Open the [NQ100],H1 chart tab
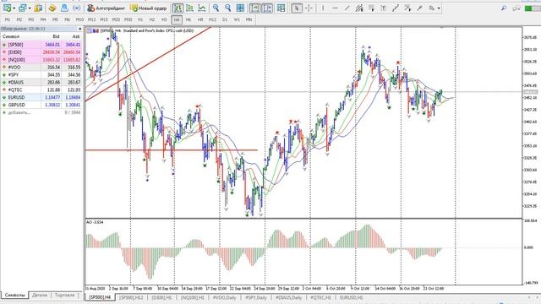Screen dimensions: 541x304 coord(192,297)
